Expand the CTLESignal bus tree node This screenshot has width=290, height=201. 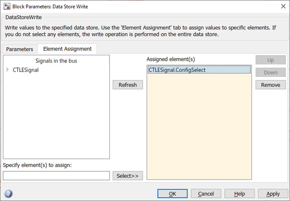[7, 70]
